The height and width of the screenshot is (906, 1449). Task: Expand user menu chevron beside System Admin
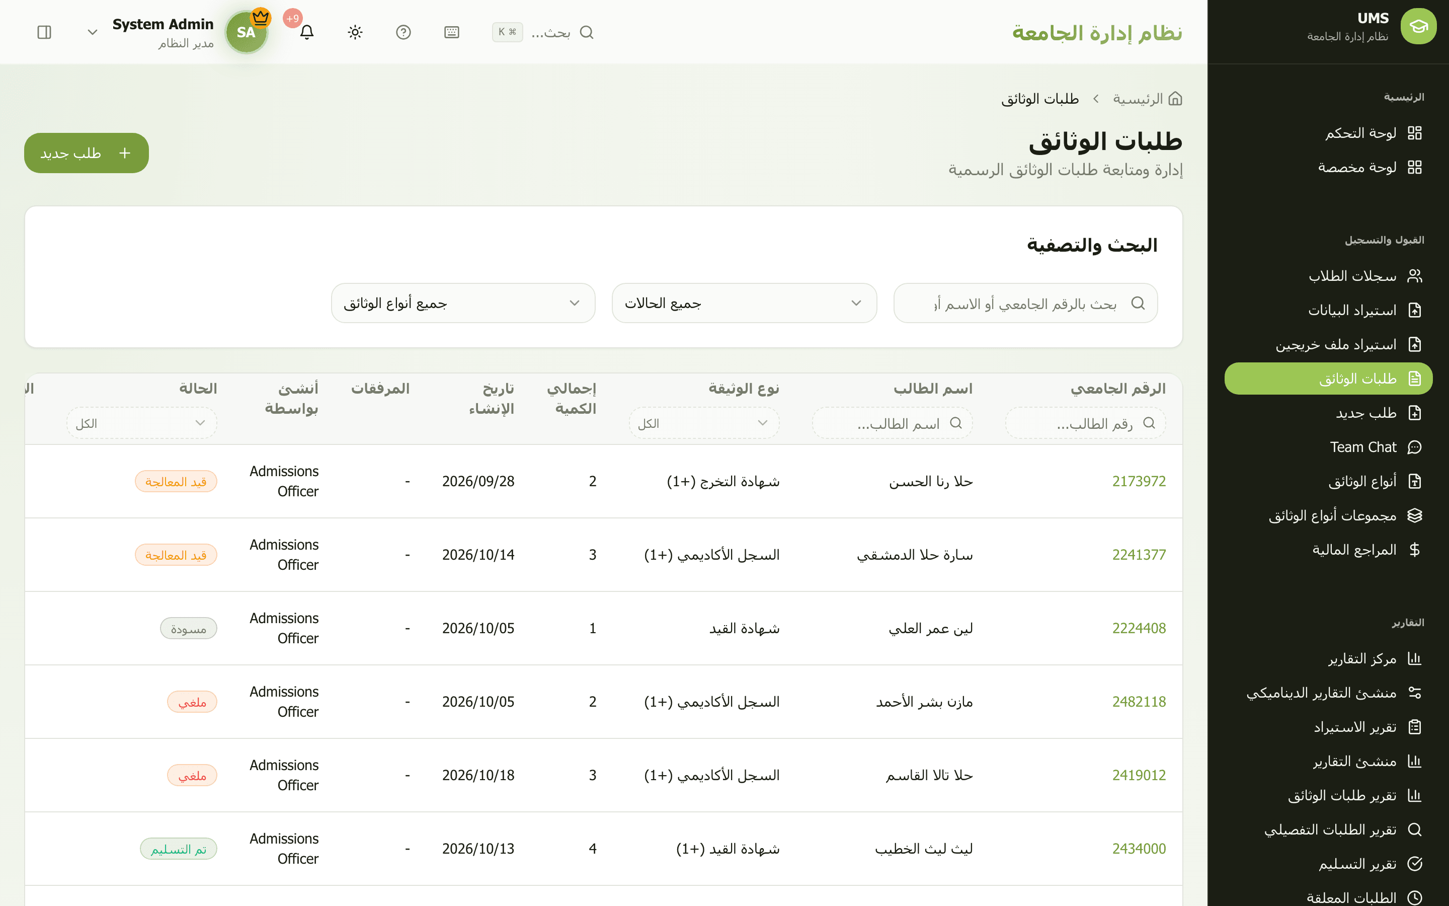[x=92, y=32]
